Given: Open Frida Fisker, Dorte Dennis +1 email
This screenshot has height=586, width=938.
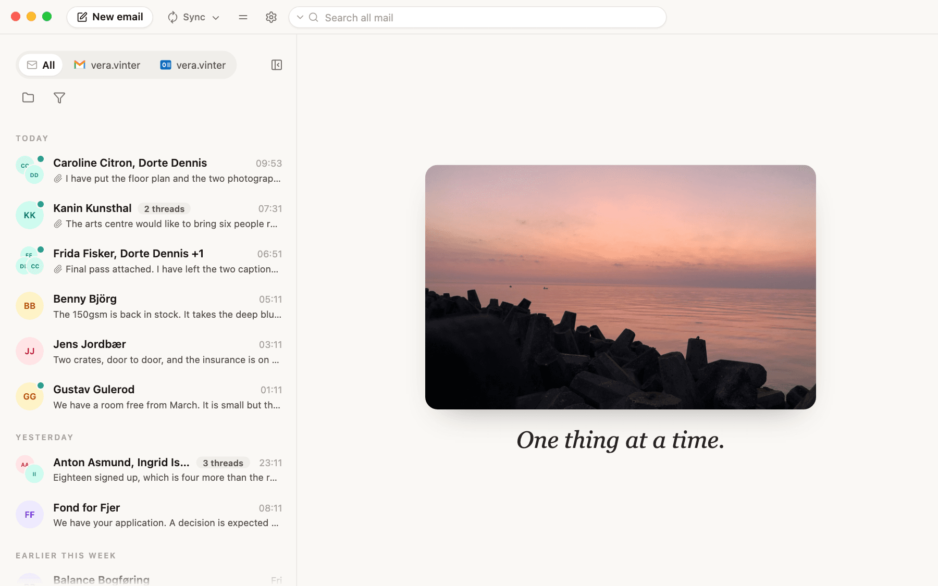Looking at the screenshot, I should click(149, 261).
